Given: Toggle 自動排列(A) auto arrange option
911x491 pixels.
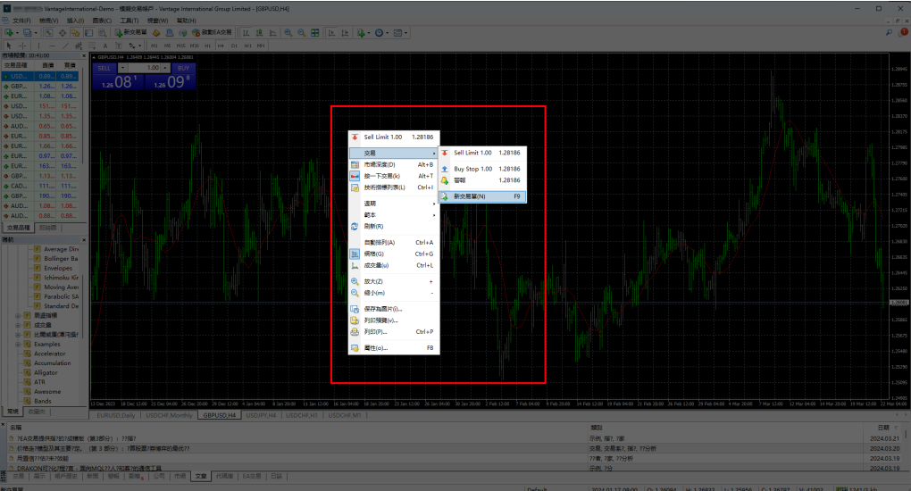Looking at the screenshot, I should [379, 242].
